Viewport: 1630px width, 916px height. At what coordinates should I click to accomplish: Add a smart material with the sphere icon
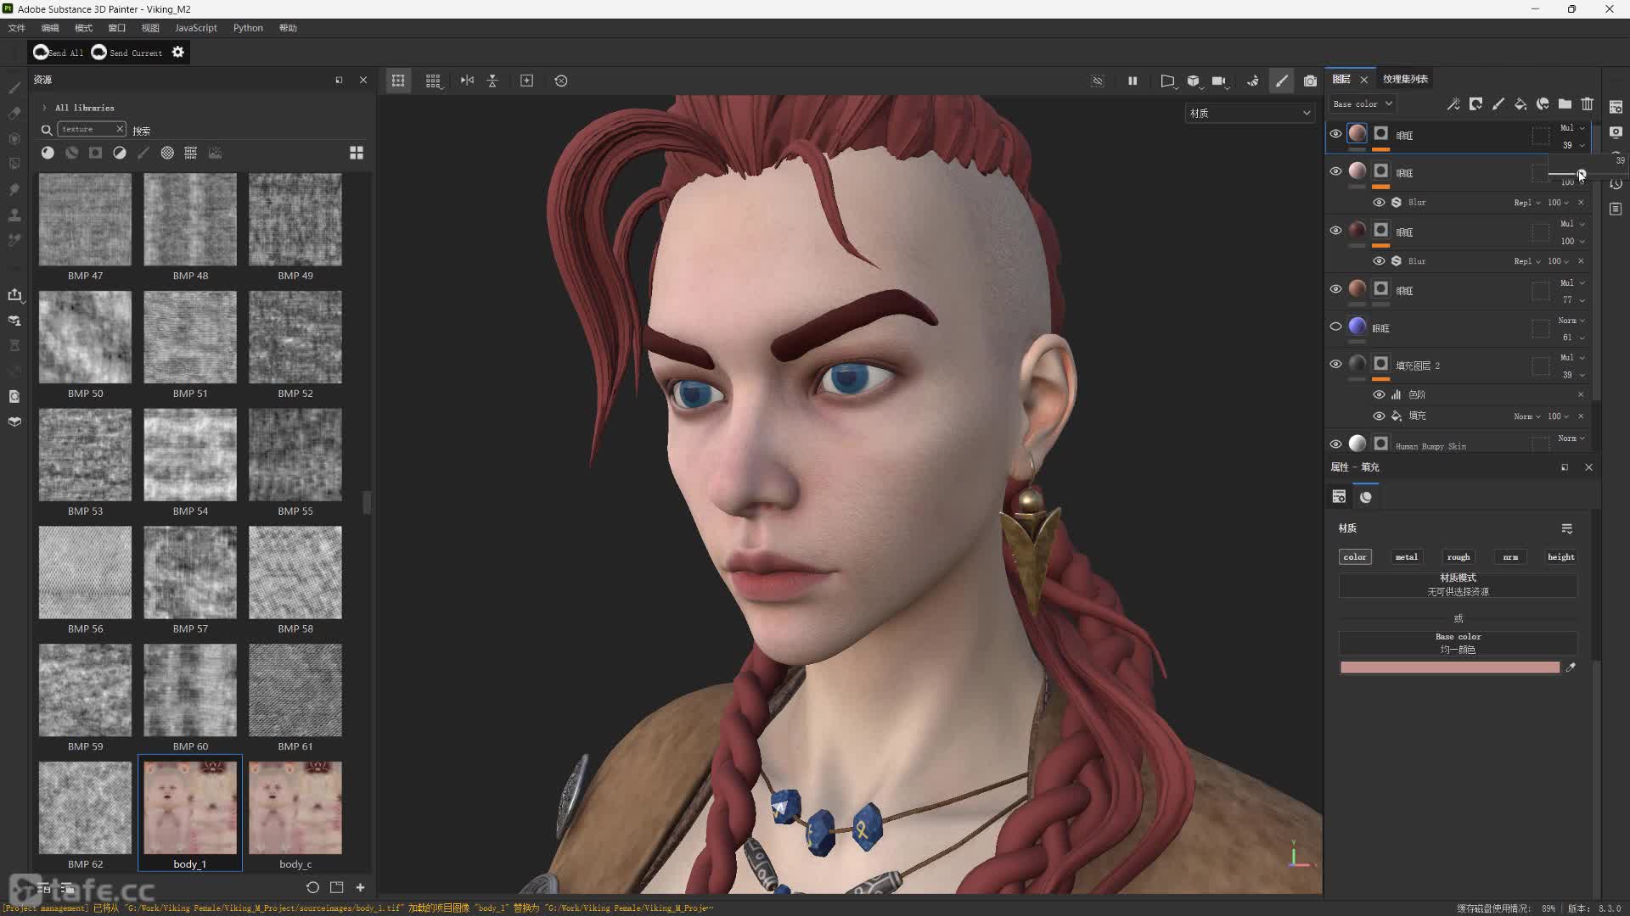1543,103
